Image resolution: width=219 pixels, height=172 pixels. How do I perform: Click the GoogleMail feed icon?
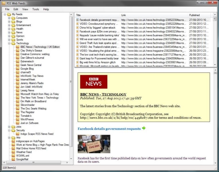click(x=13, y=159)
